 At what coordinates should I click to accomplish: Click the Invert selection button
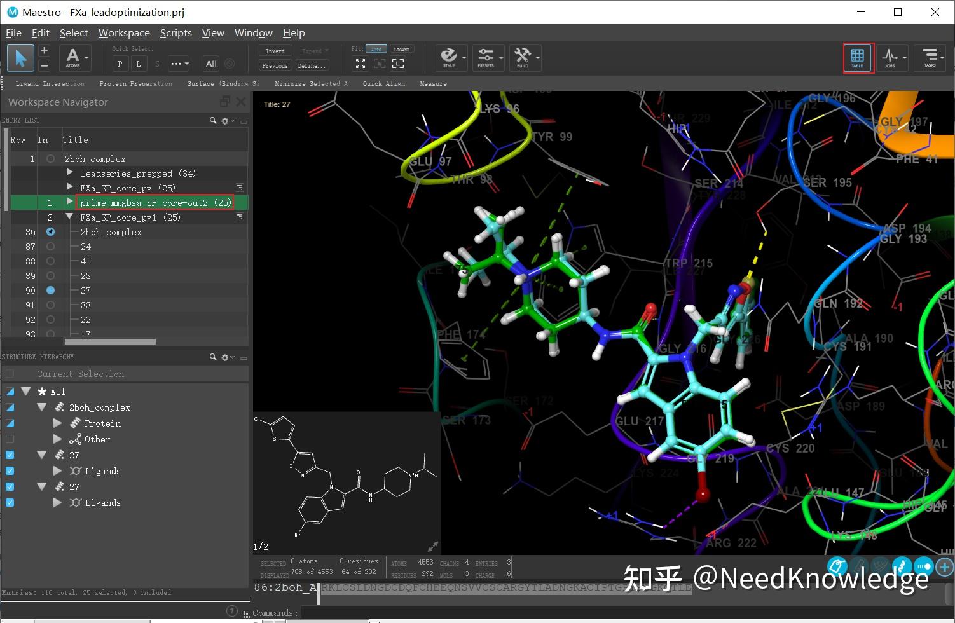click(x=274, y=50)
